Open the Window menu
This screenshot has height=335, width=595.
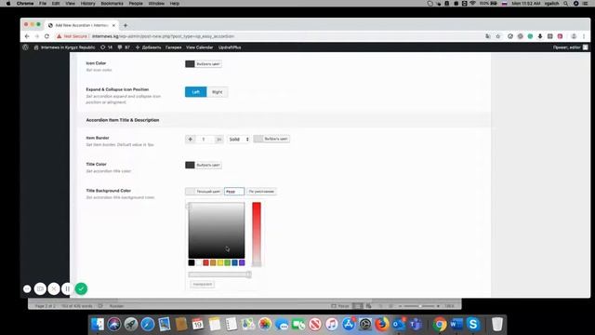tap(156, 4)
